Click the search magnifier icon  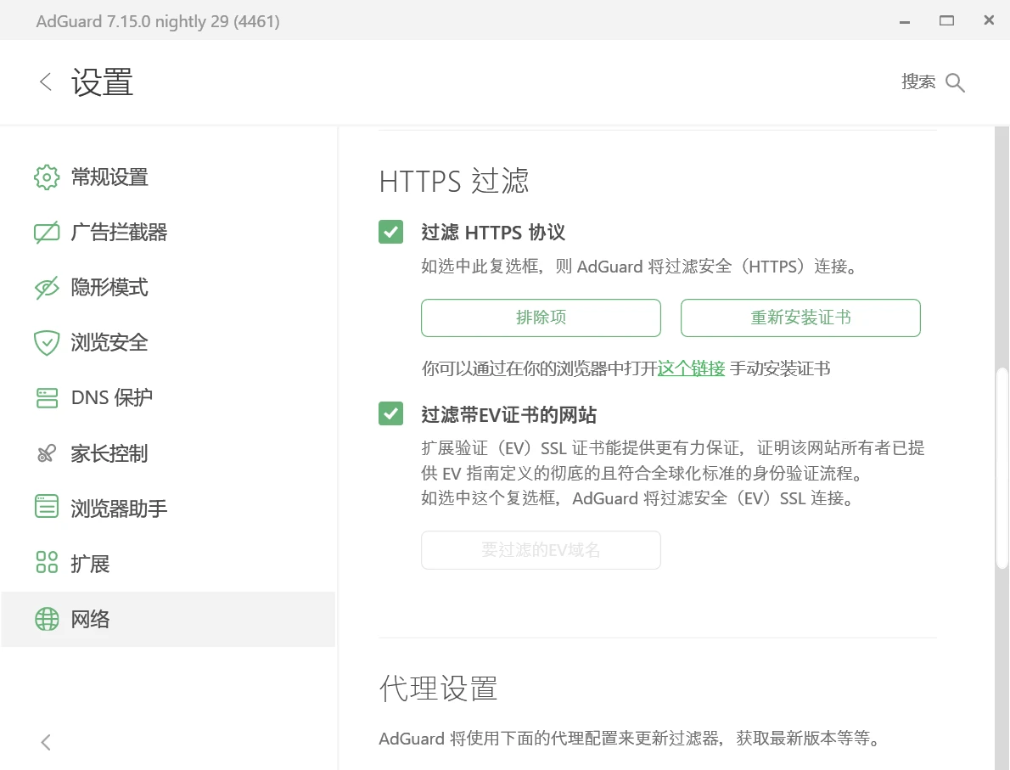tap(955, 82)
